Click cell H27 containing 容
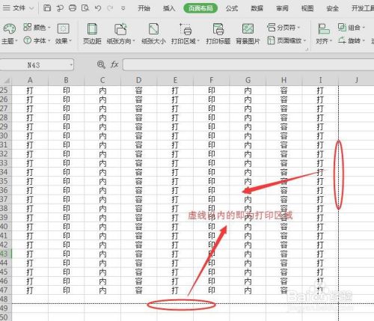The width and height of the screenshot is (374, 321). pyautogui.click(x=284, y=108)
